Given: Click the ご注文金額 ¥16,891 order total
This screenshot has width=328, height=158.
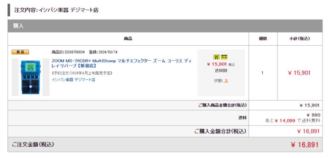Looking at the screenshot, I should click(305, 144).
